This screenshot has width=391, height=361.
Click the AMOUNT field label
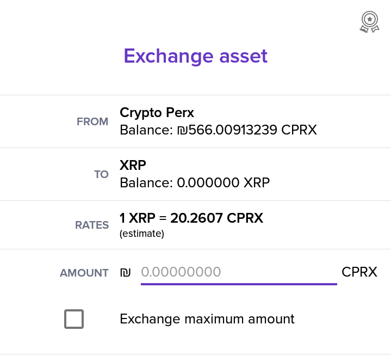(x=84, y=273)
